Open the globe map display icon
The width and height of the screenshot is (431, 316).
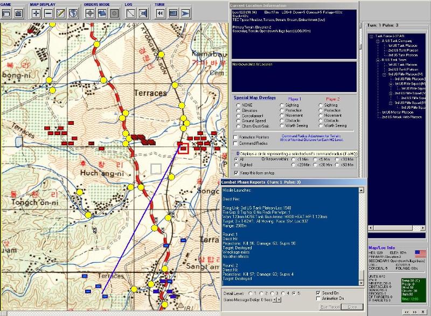pyautogui.click(x=72, y=13)
